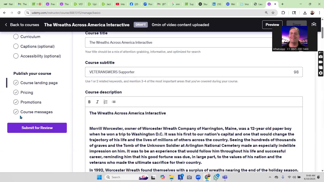Select the Accessibility (optional) step circle
The image size is (324, 182).
[x=16, y=56]
